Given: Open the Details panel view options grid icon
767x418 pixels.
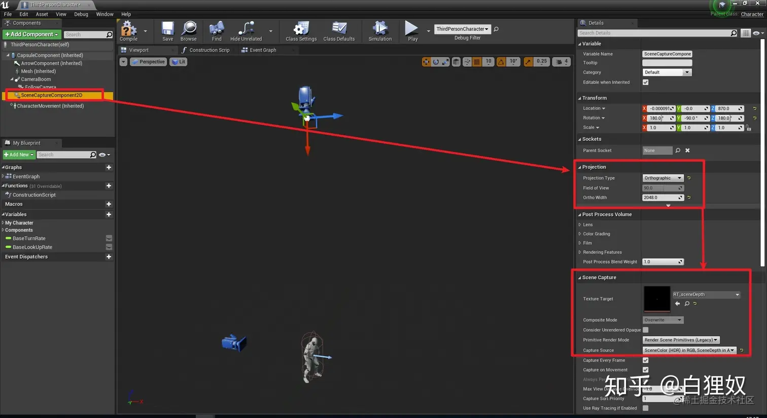Looking at the screenshot, I should 745,33.
